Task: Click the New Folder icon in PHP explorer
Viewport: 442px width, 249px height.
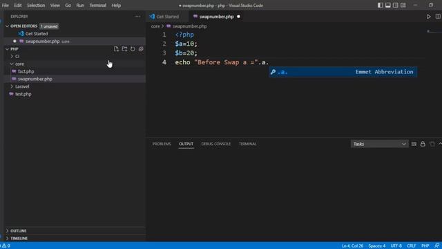Action: click(x=124, y=49)
